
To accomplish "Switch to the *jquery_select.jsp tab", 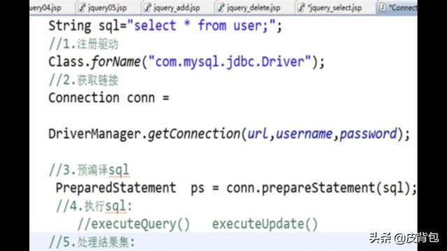I will 330,8.
